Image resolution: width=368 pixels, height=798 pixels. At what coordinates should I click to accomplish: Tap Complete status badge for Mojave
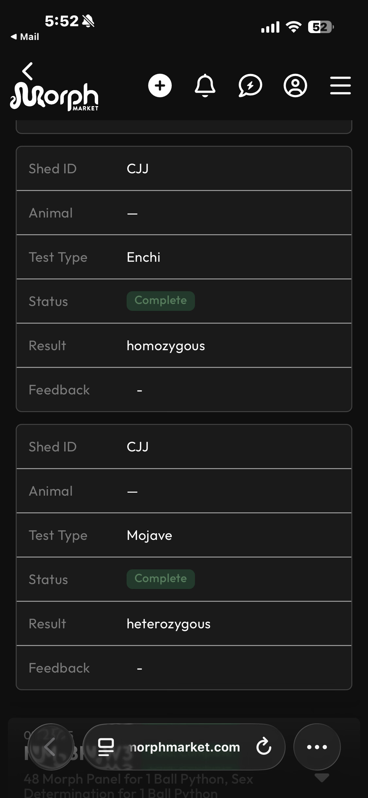pos(161,579)
